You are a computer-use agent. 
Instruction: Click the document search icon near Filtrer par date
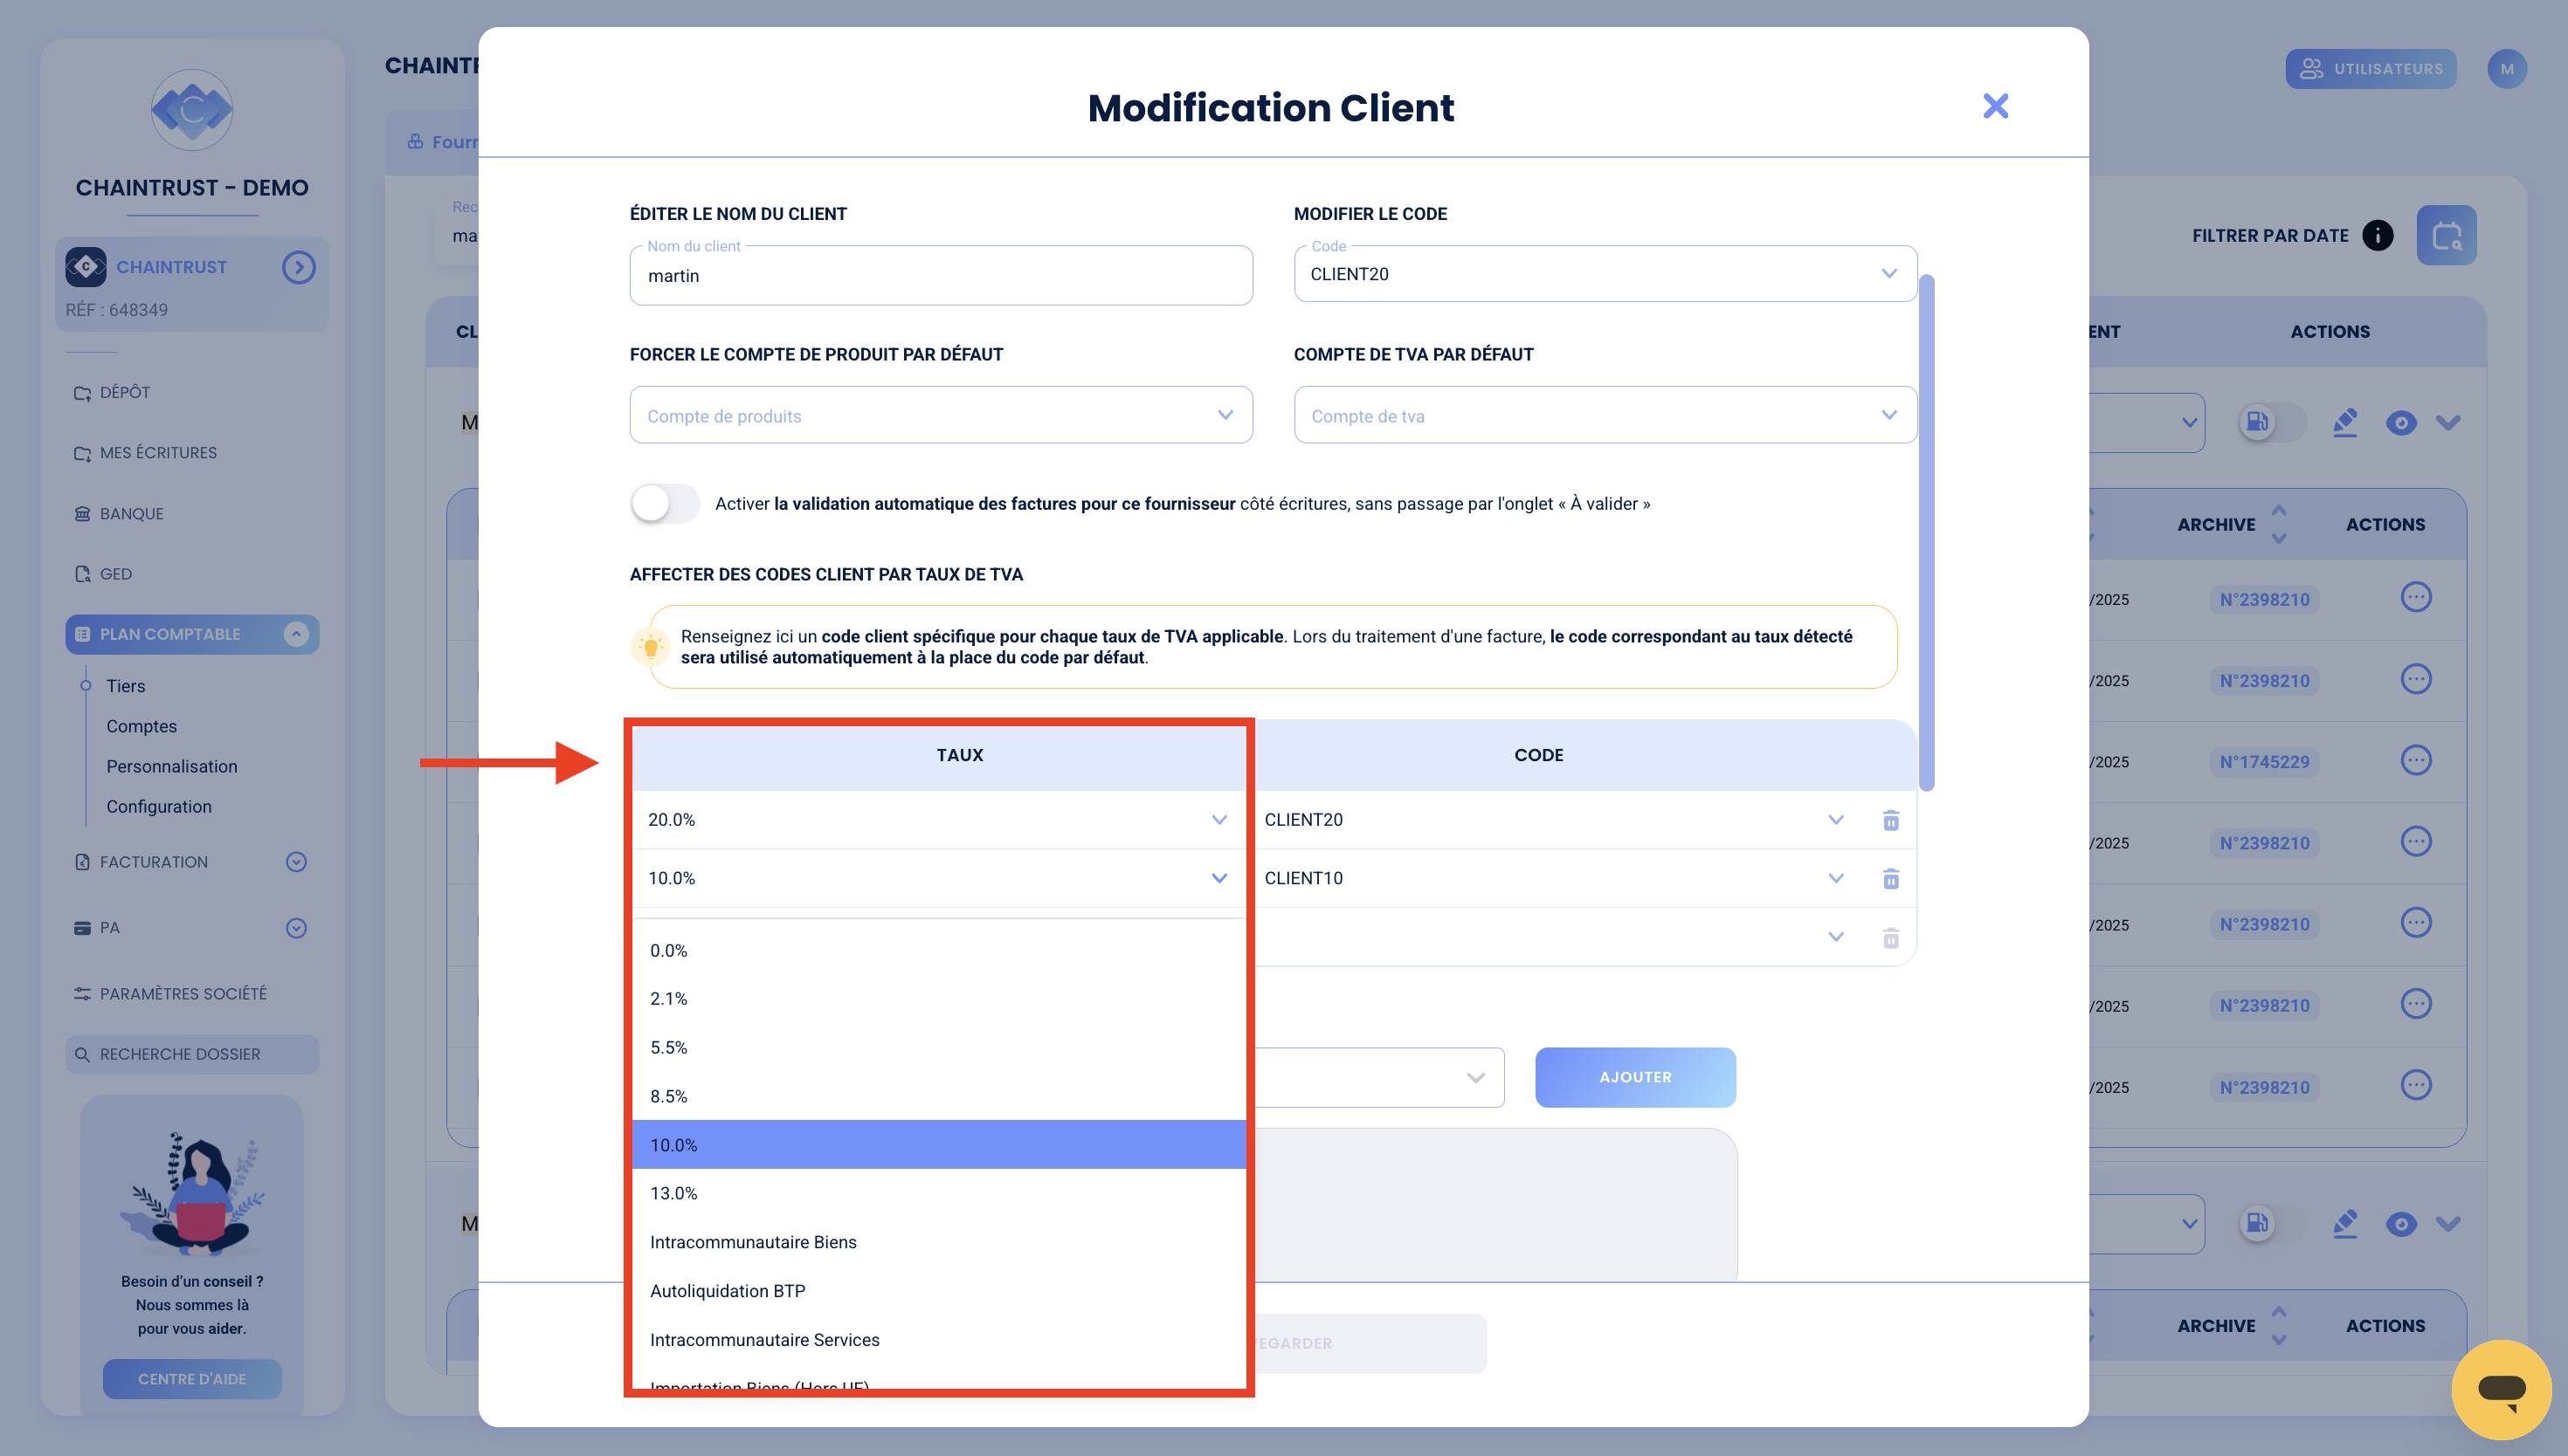click(x=2445, y=234)
